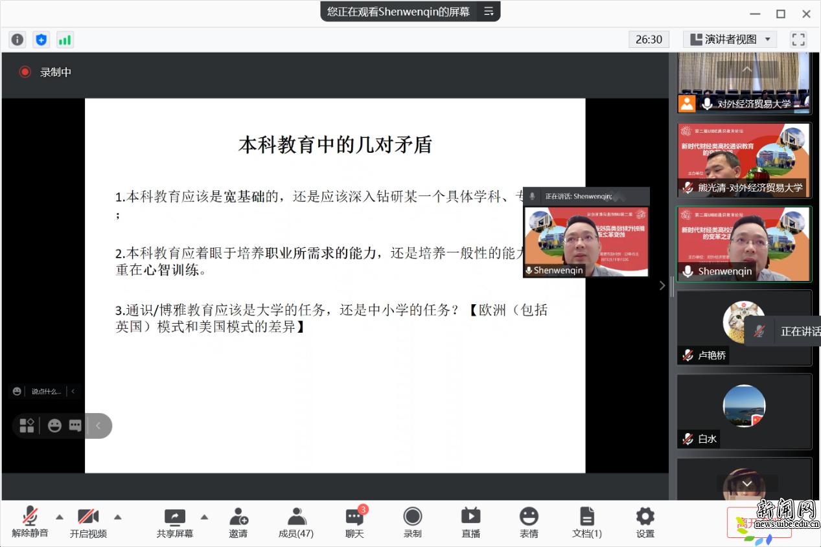Open 文档(1) documents
Image resolution: width=821 pixels, height=547 pixels.
[x=586, y=522]
